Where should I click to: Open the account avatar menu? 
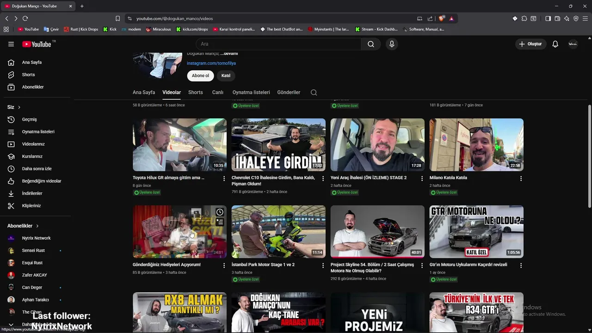pyautogui.click(x=573, y=44)
